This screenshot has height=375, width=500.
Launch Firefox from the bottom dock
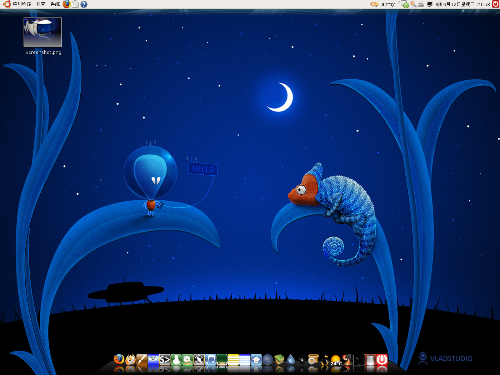[119, 359]
